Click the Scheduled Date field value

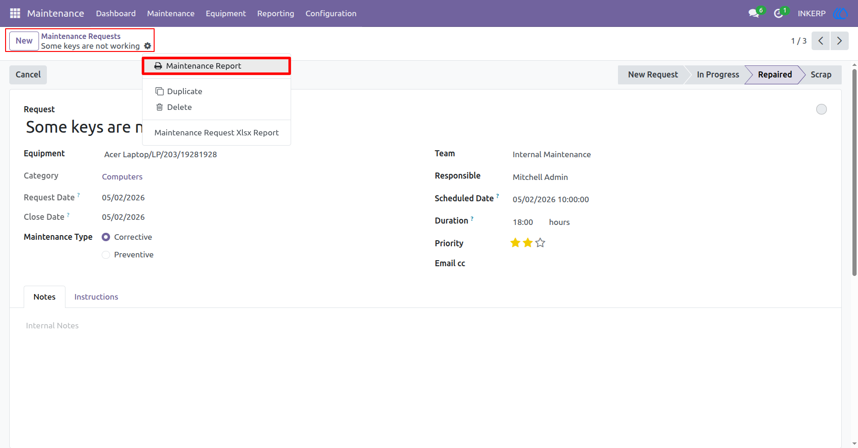(x=551, y=199)
